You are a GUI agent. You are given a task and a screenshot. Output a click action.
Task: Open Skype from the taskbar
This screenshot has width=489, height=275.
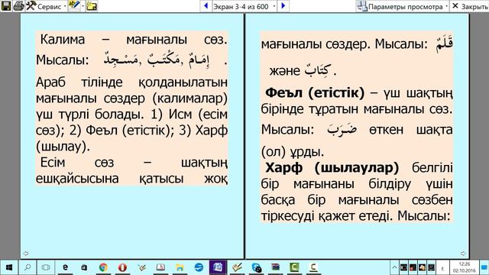coord(257,267)
